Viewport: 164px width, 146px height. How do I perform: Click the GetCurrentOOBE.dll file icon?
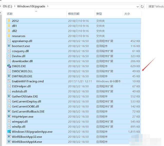coord(9,106)
